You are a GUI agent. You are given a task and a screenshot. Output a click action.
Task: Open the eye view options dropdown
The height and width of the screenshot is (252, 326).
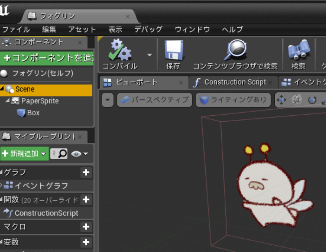[x=80, y=154]
